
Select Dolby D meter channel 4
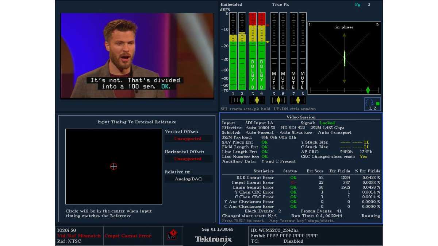click(261, 51)
